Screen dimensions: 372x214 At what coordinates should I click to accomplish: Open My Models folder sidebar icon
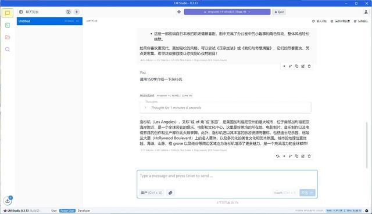click(x=8, y=37)
